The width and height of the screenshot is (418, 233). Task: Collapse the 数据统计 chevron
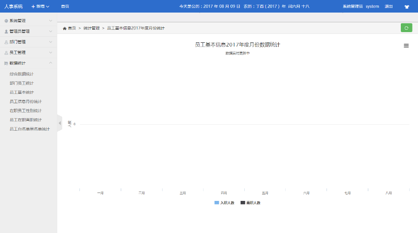tap(51, 63)
